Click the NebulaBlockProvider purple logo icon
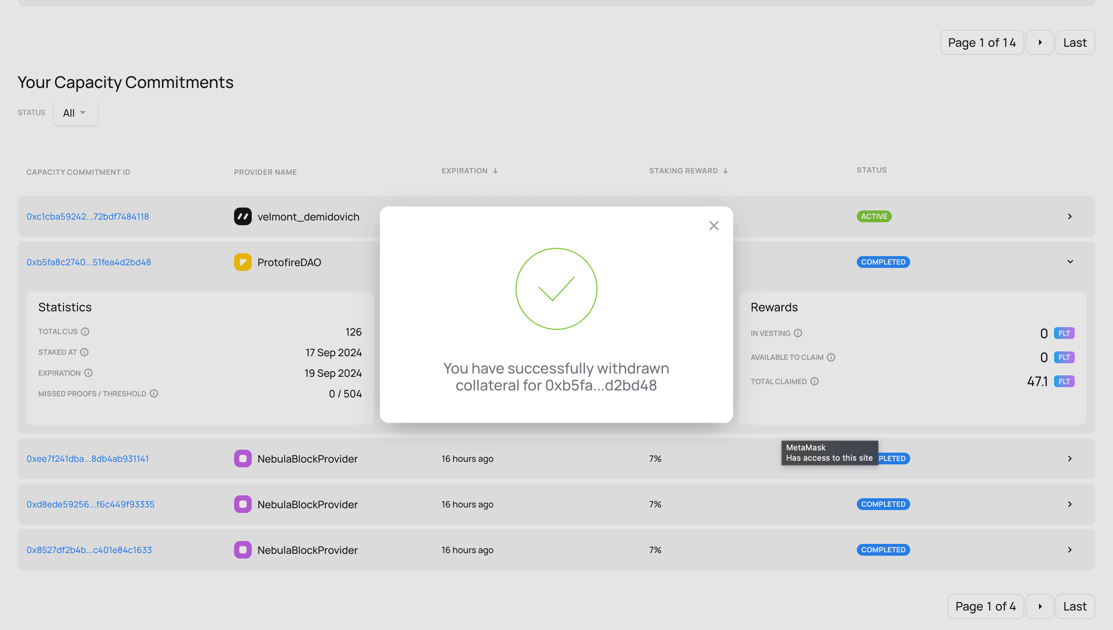The image size is (1113, 630). click(x=242, y=459)
